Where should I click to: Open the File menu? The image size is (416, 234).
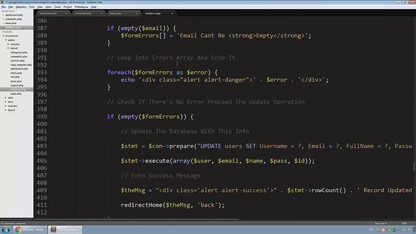(x=3, y=7)
